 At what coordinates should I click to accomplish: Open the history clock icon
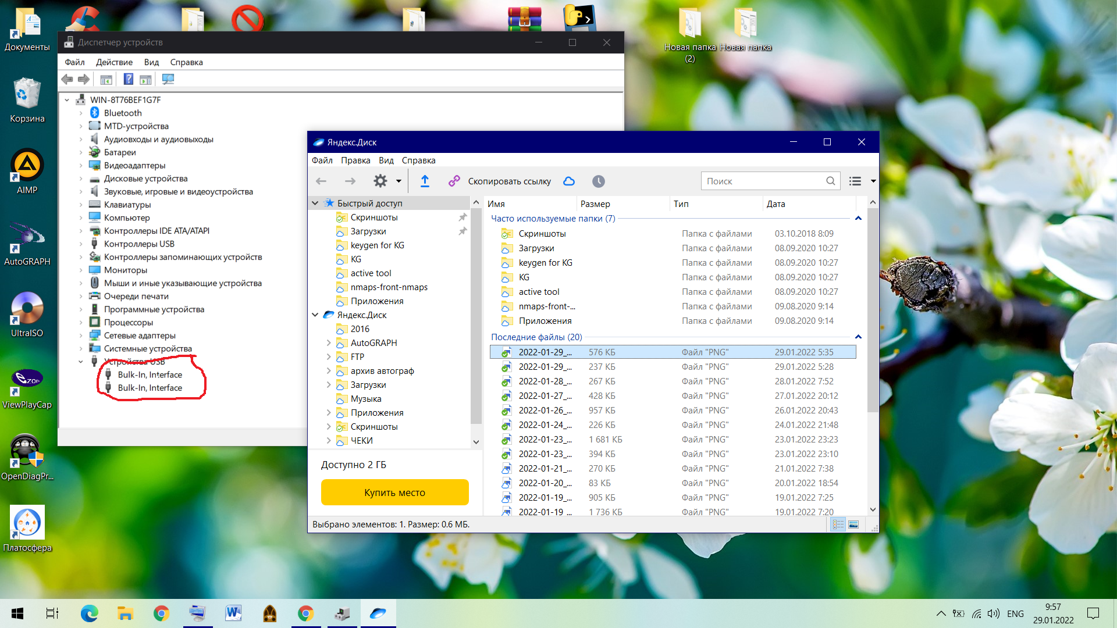(598, 181)
